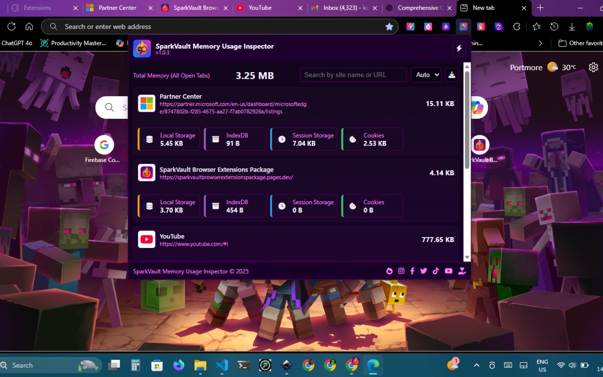Show hidden system tray icons chevron

[x=477, y=365]
